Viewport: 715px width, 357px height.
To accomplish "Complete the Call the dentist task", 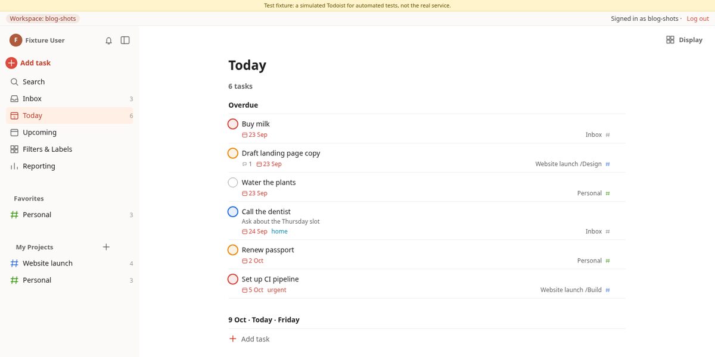I will pyautogui.click(x=233, y=212).
